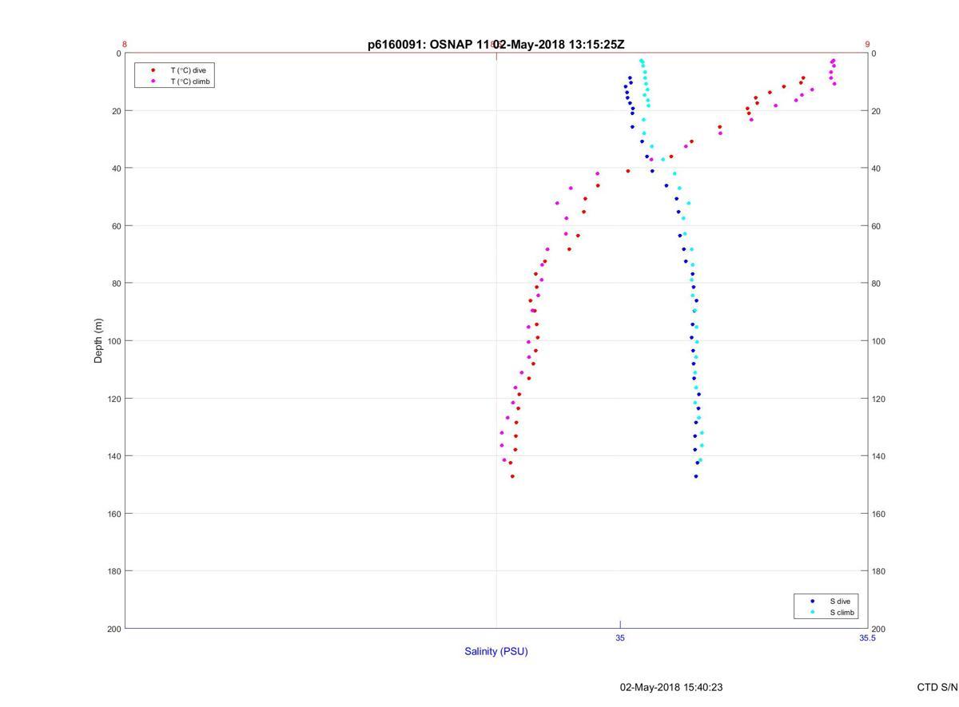The height and width of the screenshot is (707, 959).
Task: Click the '20' tick on left depth axis
Action: coord(116,111)
